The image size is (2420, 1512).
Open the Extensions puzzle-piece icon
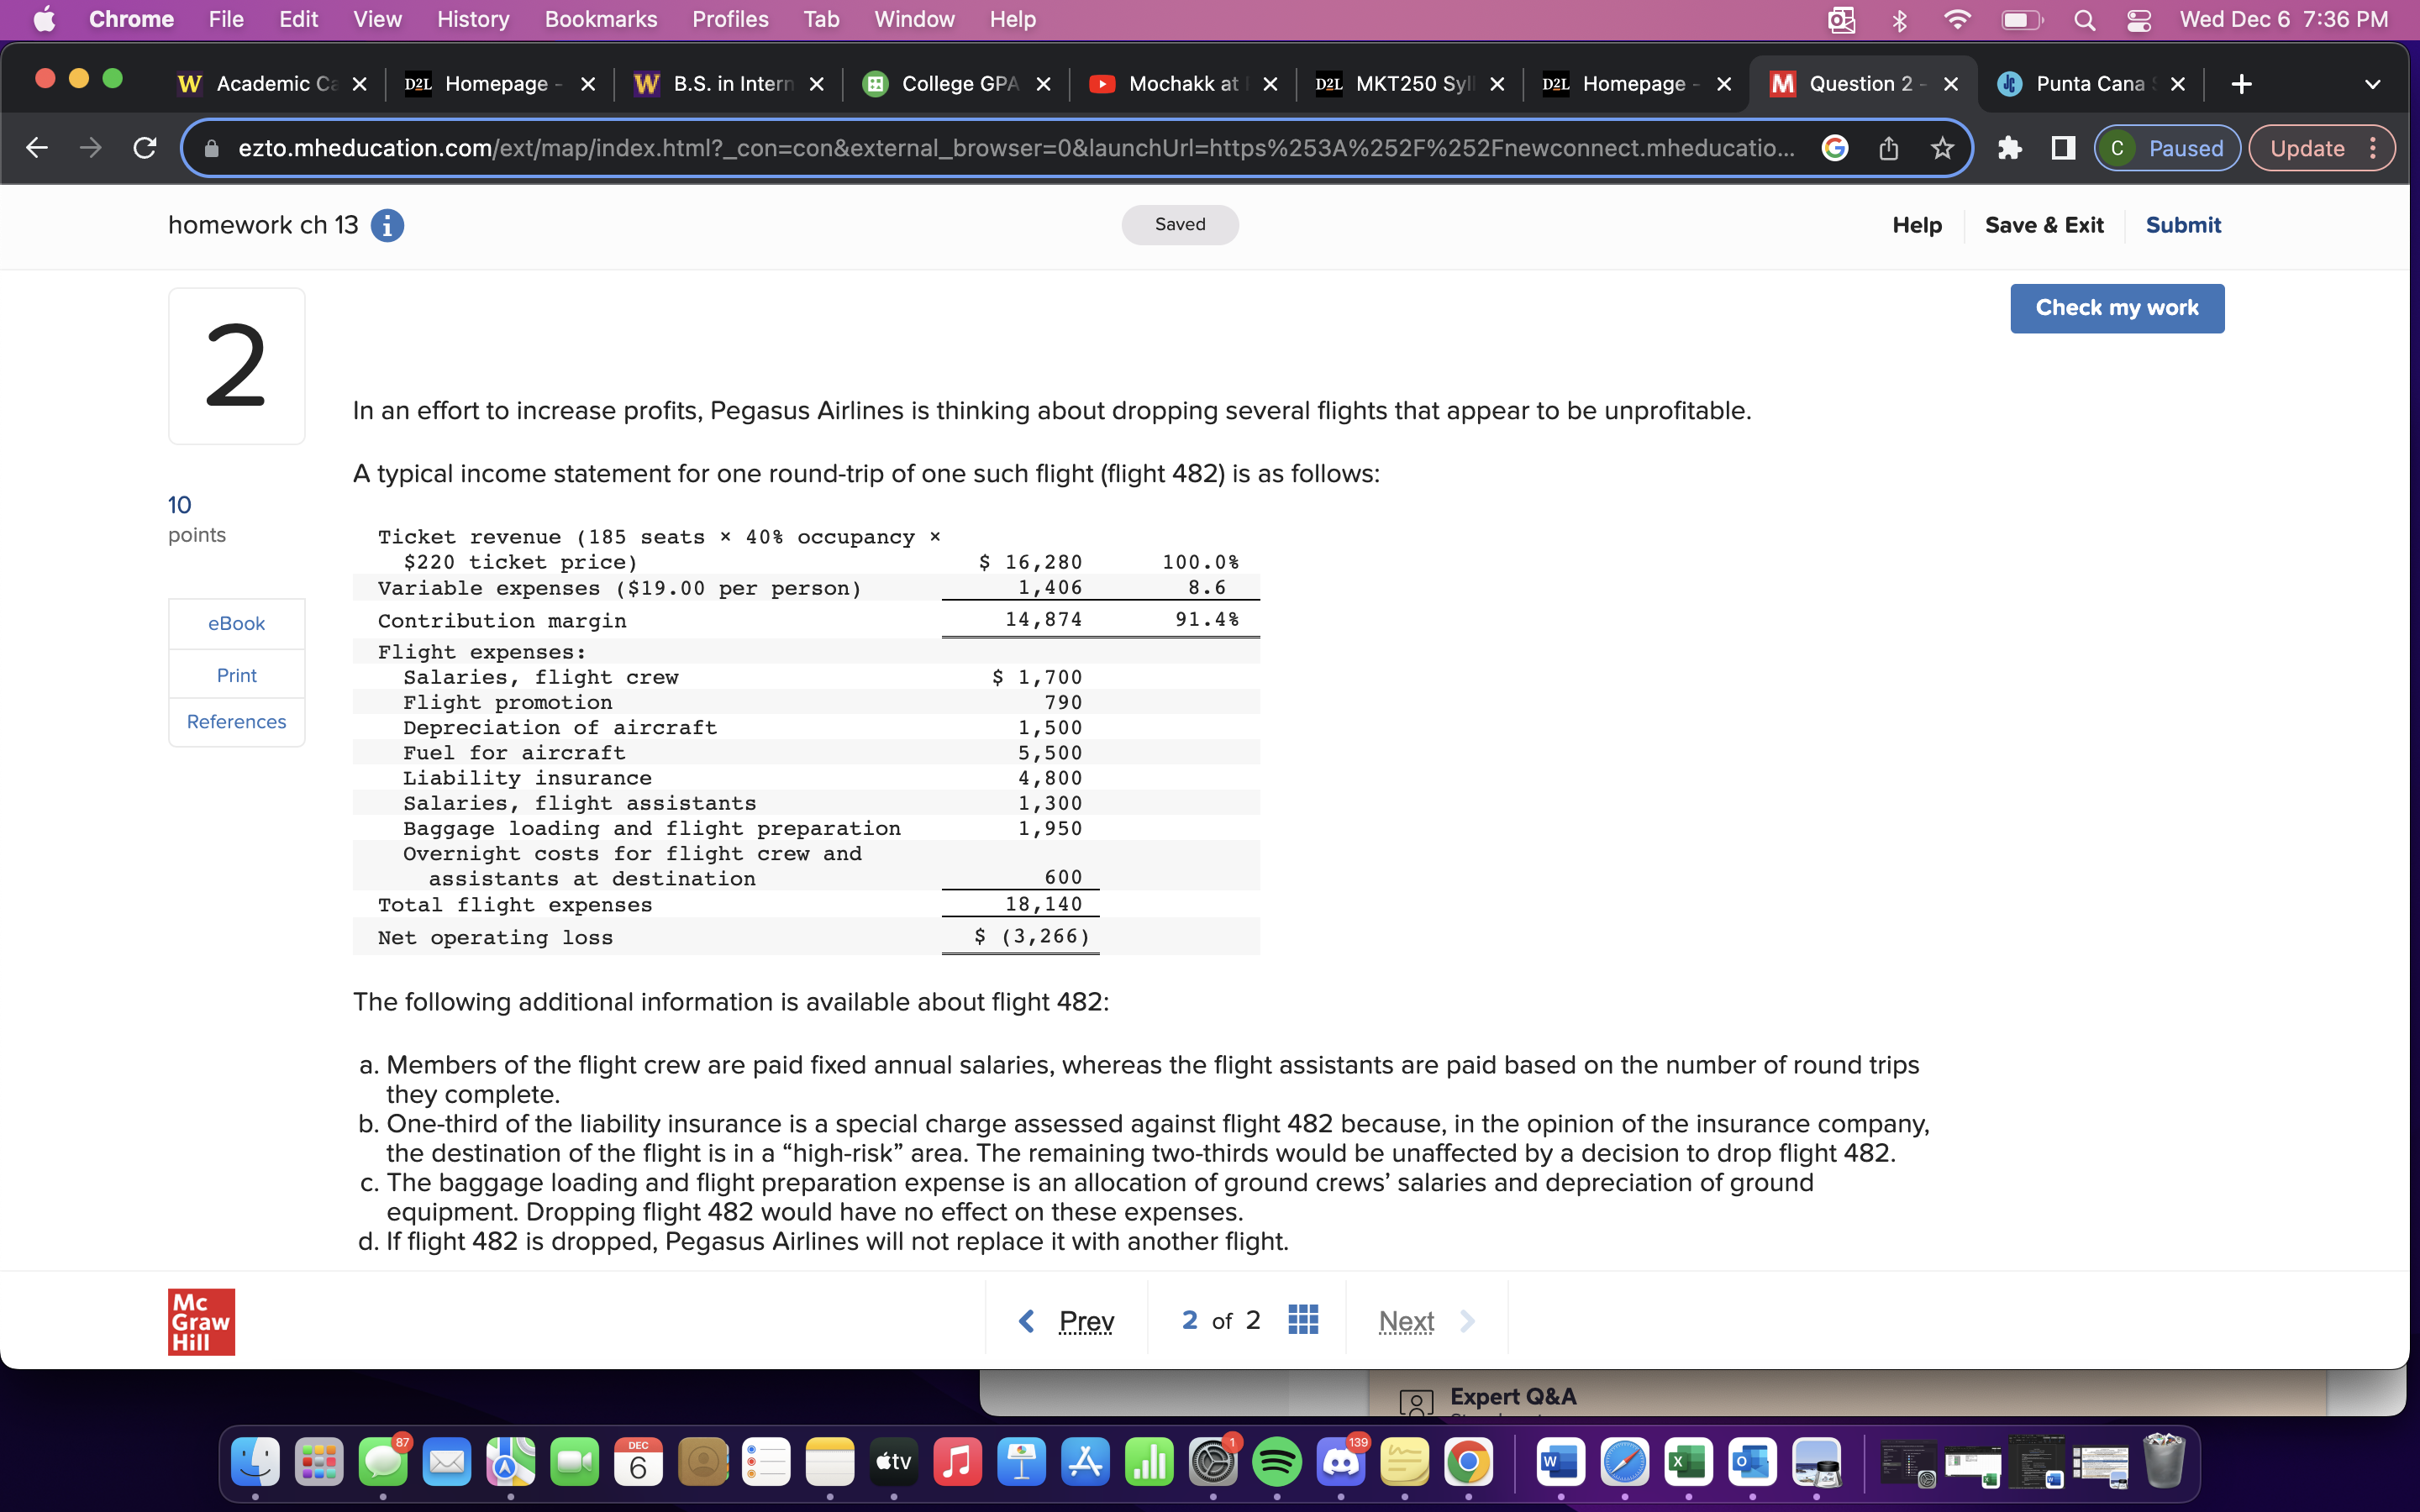click(x=2008, y=148)
